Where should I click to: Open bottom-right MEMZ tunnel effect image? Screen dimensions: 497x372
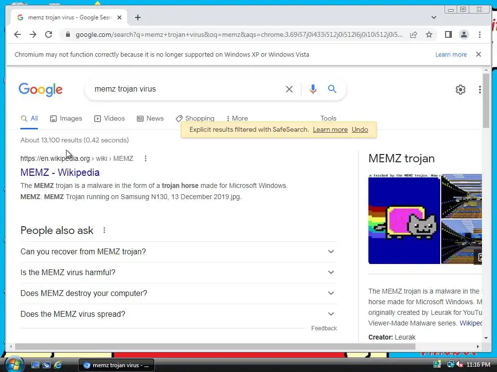tap(462, 242)
